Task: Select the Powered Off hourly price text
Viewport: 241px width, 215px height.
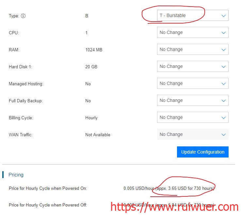Action: [169, 205]
